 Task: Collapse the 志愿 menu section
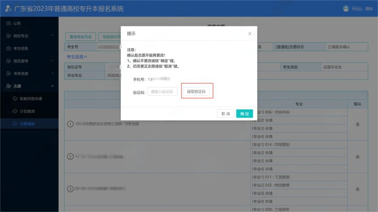pos(52,86)
